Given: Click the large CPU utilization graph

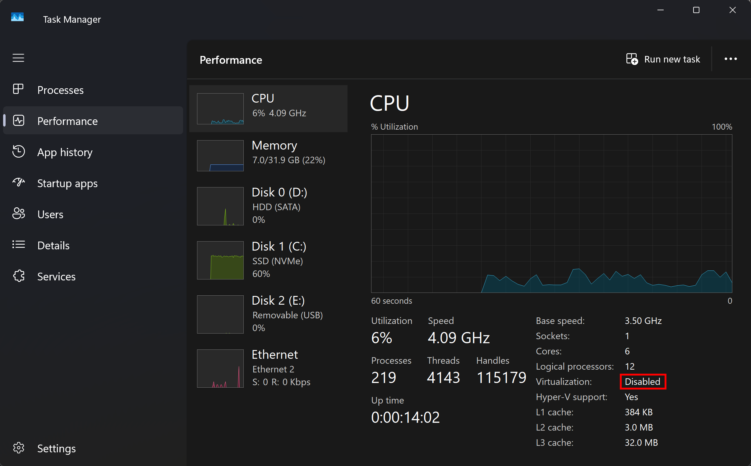Looking at the screenshot, I should (x=551, y=214).
